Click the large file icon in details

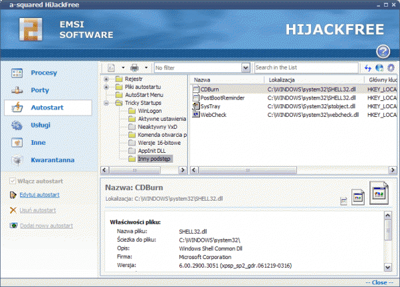pyautogui.click(x=379, y=193)
